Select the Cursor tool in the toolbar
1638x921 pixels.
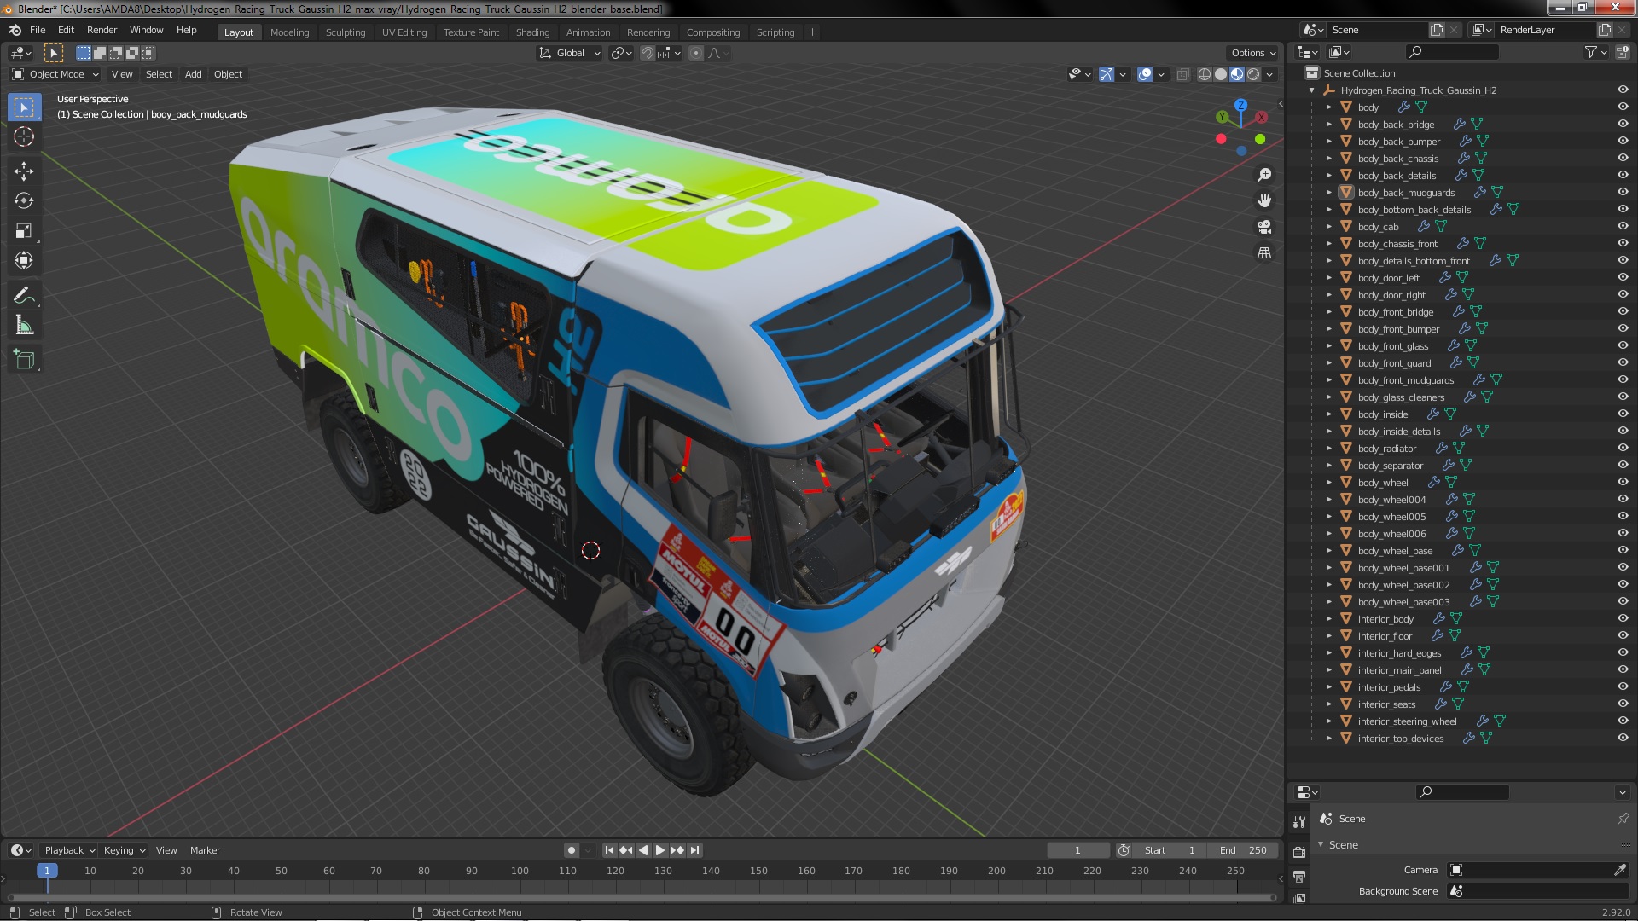click(24, 136)
